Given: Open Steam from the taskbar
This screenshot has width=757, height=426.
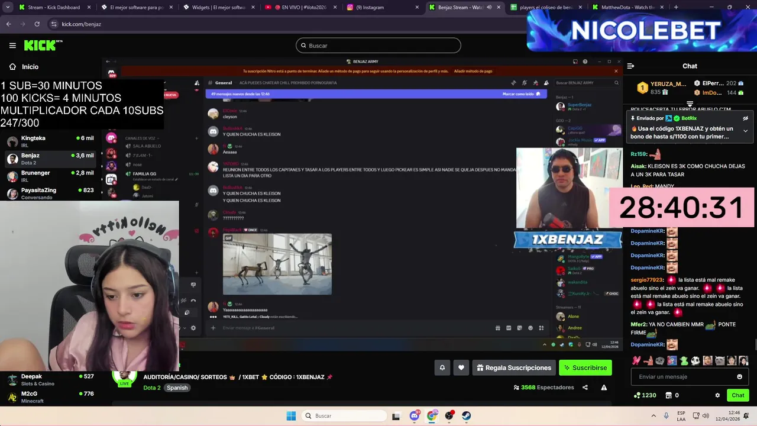Looking at the screenshot, I should click(x=466, y=416).
